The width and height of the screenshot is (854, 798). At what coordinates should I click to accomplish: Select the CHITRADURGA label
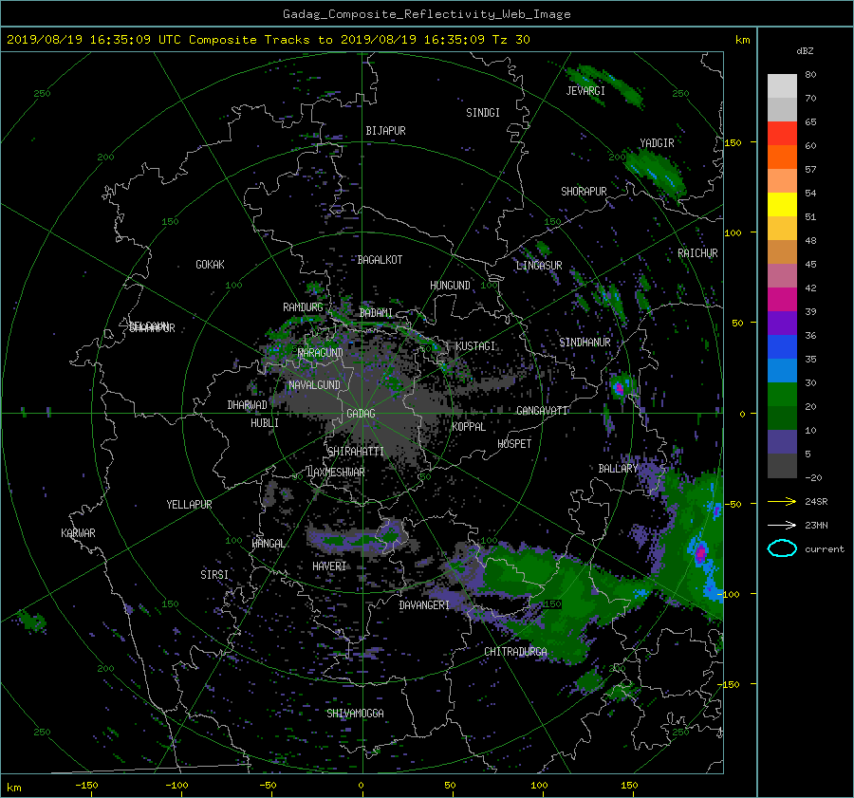515,652
